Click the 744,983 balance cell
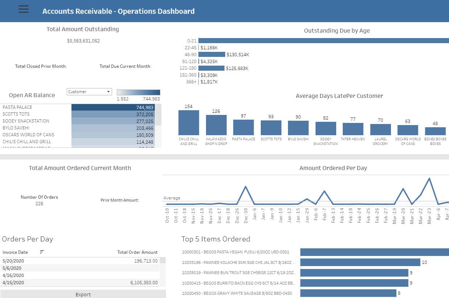 pos(113,107)
